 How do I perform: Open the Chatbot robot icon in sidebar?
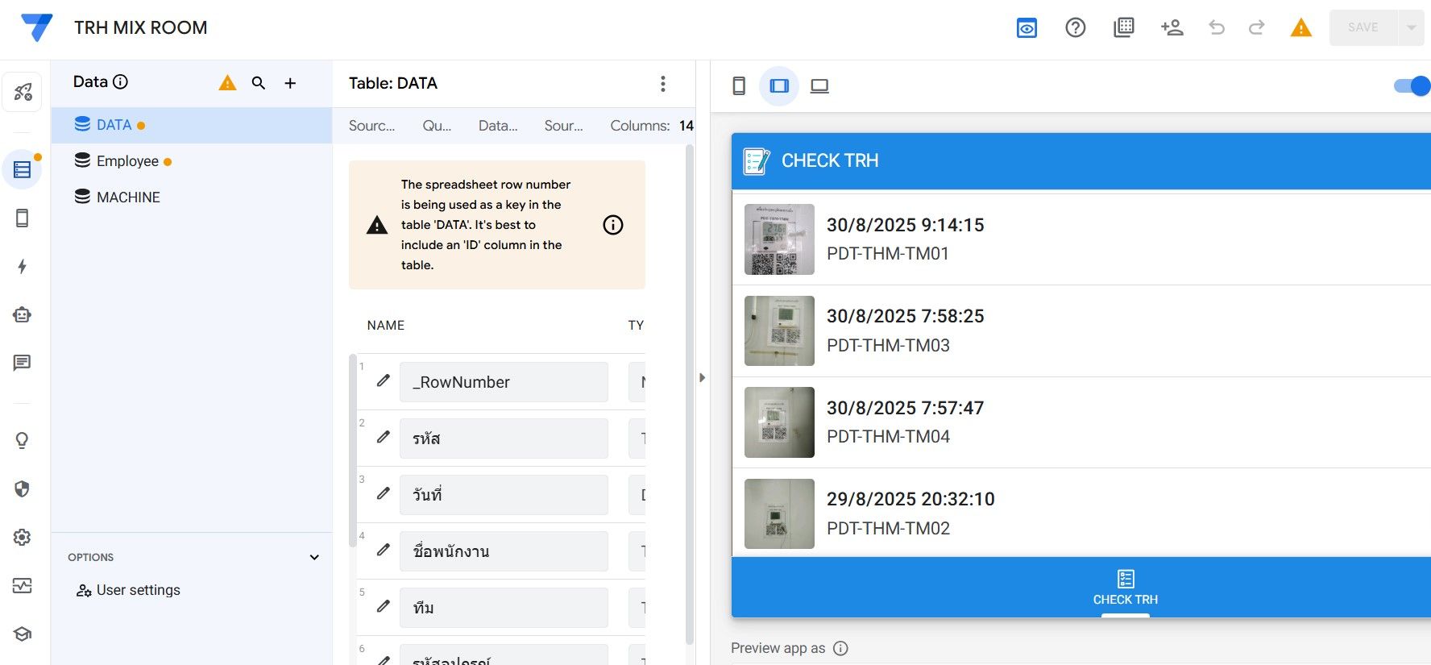[22, 315]
